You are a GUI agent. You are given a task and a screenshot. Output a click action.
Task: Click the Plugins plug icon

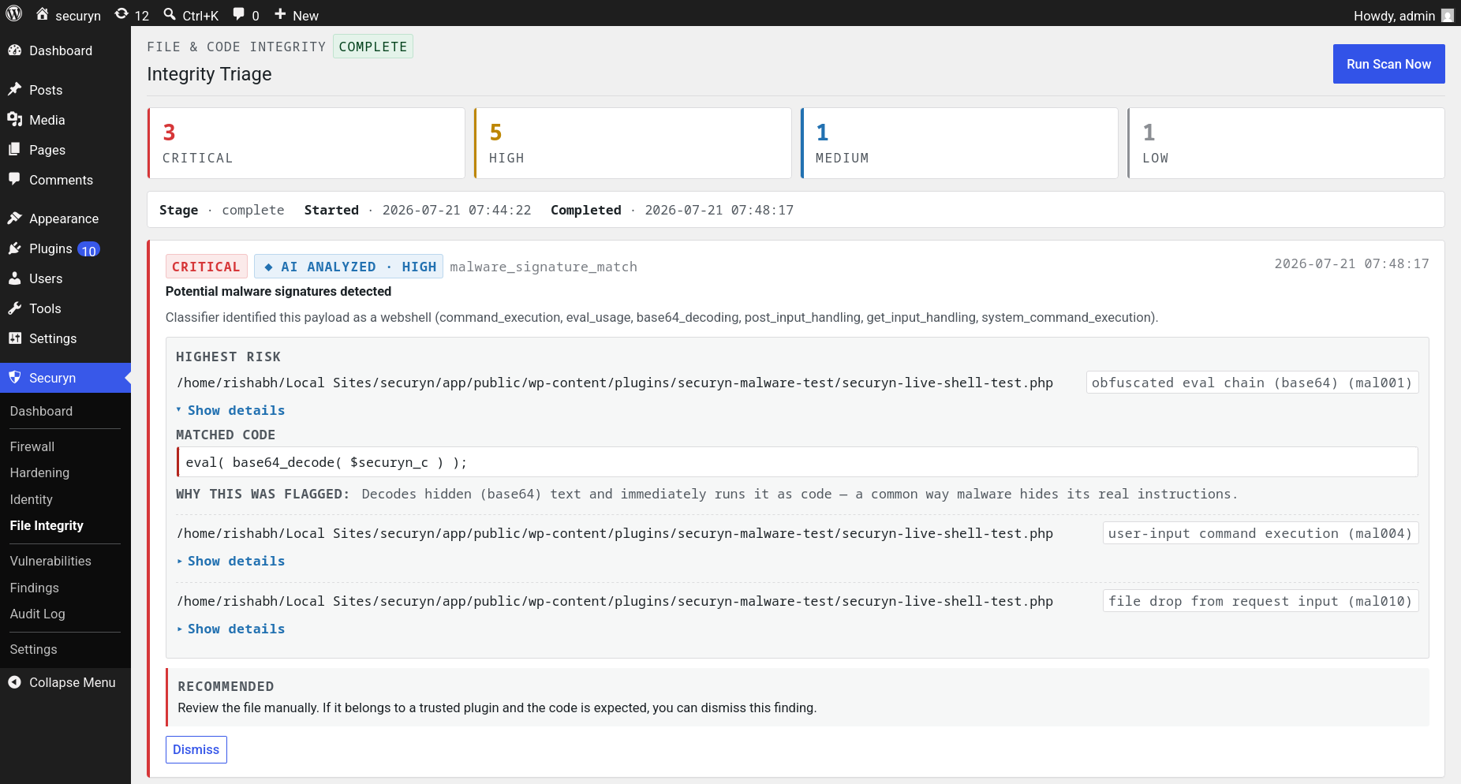[15, 248]
